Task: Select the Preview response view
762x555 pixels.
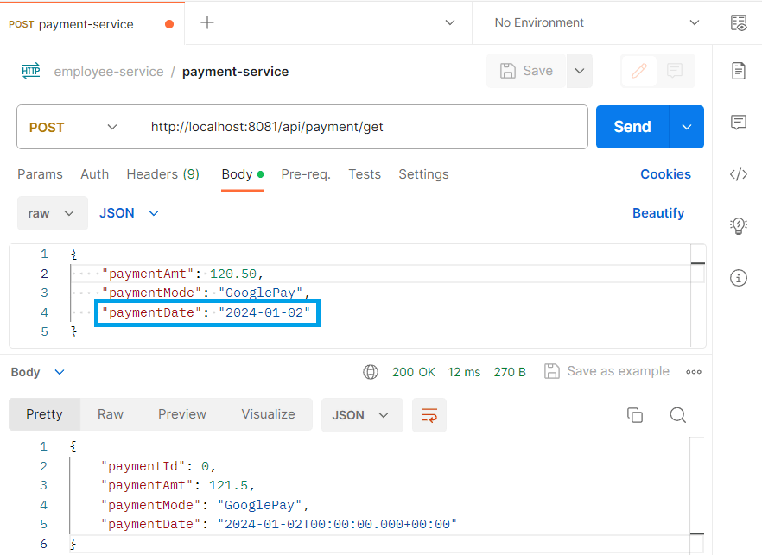Action: pos(182,414)
